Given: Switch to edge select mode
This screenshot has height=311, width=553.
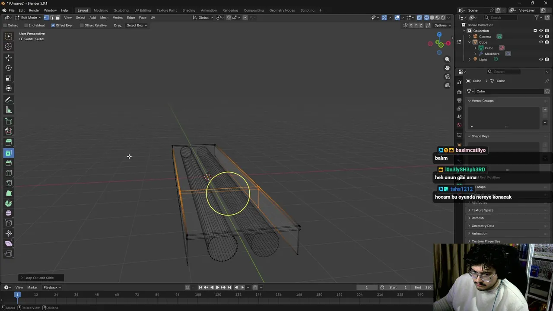Looking at the screenshot, I should (52, 18).
